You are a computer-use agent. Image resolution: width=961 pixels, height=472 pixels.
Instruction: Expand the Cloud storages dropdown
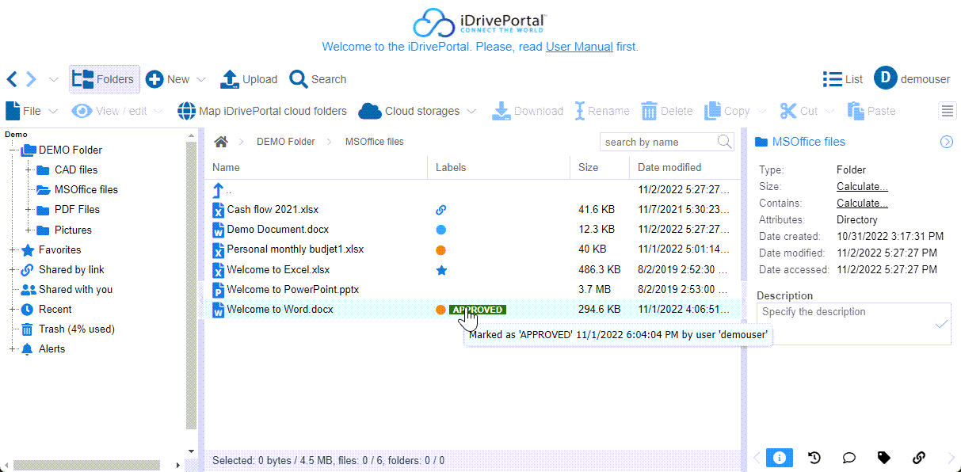(471, 112)
